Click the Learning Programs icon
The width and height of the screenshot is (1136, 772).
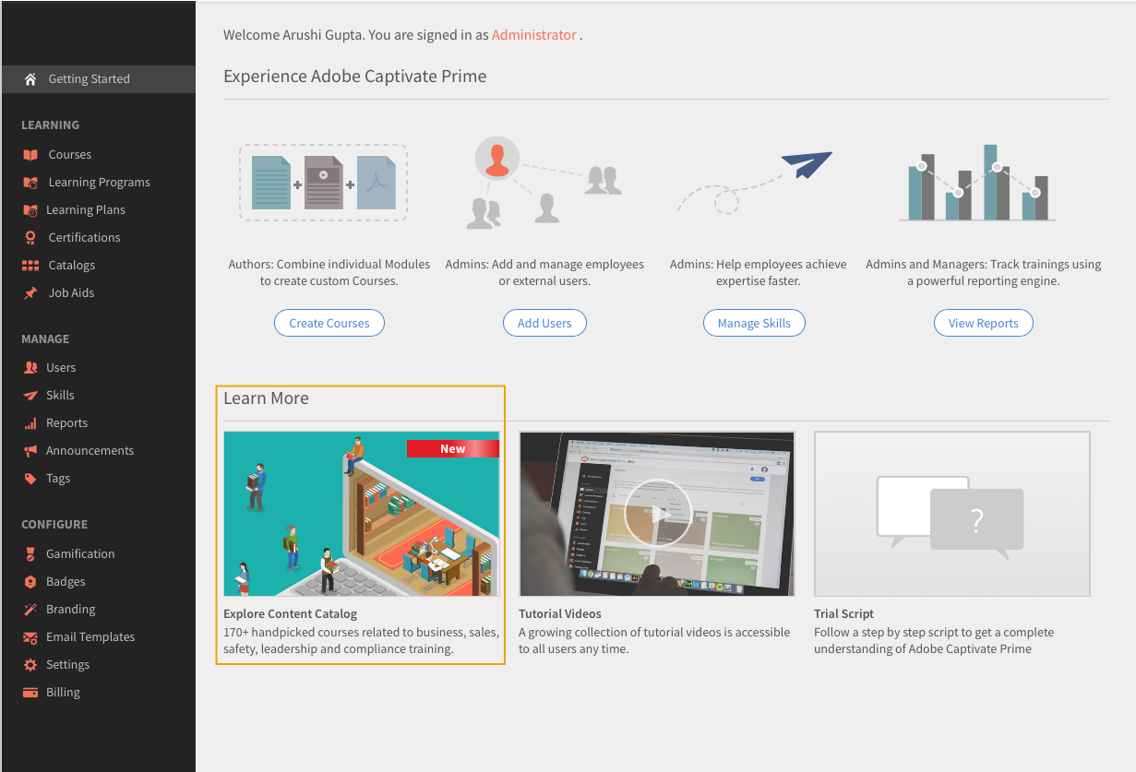(x=30, y=183)
